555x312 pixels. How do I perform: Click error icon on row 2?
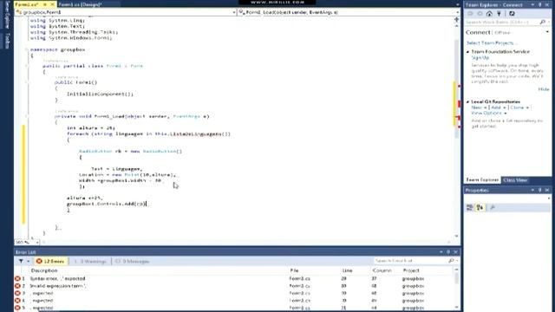tap(17, 286)
